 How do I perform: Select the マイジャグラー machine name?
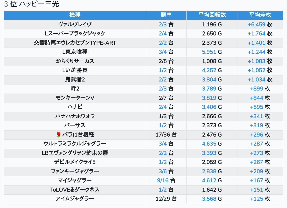pos(75,180)
